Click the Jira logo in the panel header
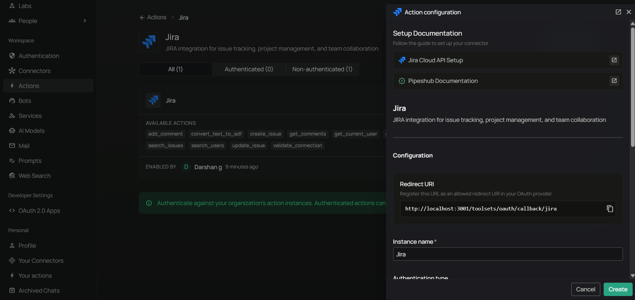Screen dimensions: 635x300 click(397, 12)
